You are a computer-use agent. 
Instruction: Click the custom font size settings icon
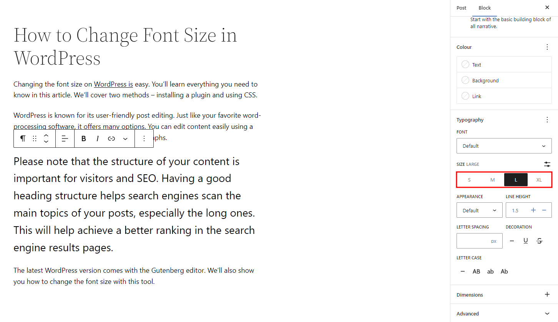[547, 164]
